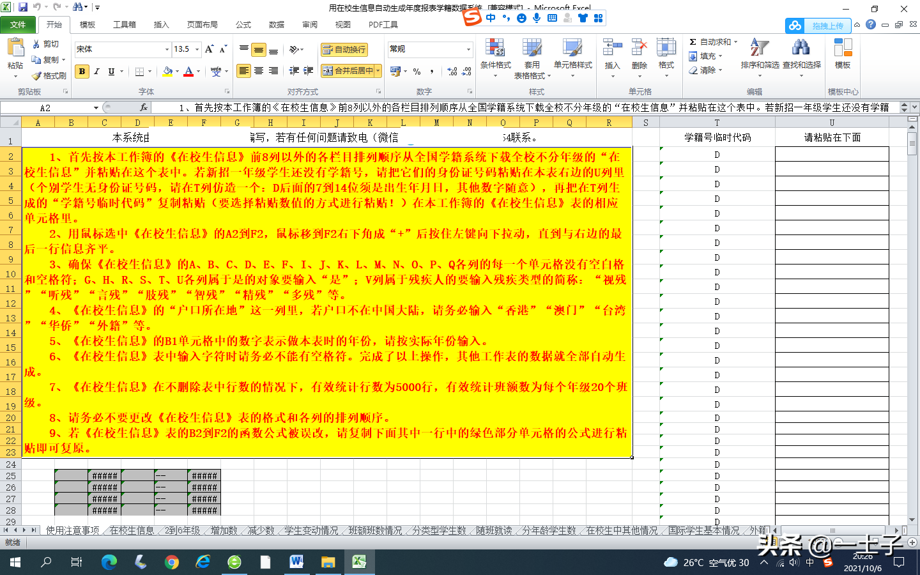Click the Delete (删除) cells button
Viewport: 920px width, 575px height.
click(638, 56)
